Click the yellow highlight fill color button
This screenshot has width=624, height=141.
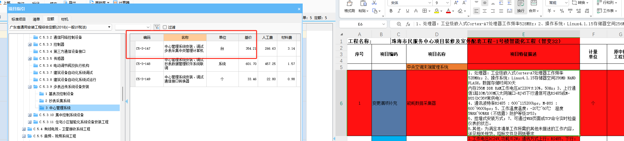pos(437,11)
